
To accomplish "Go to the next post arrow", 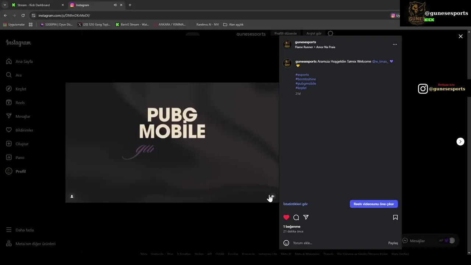I will (x=460, y=142).
